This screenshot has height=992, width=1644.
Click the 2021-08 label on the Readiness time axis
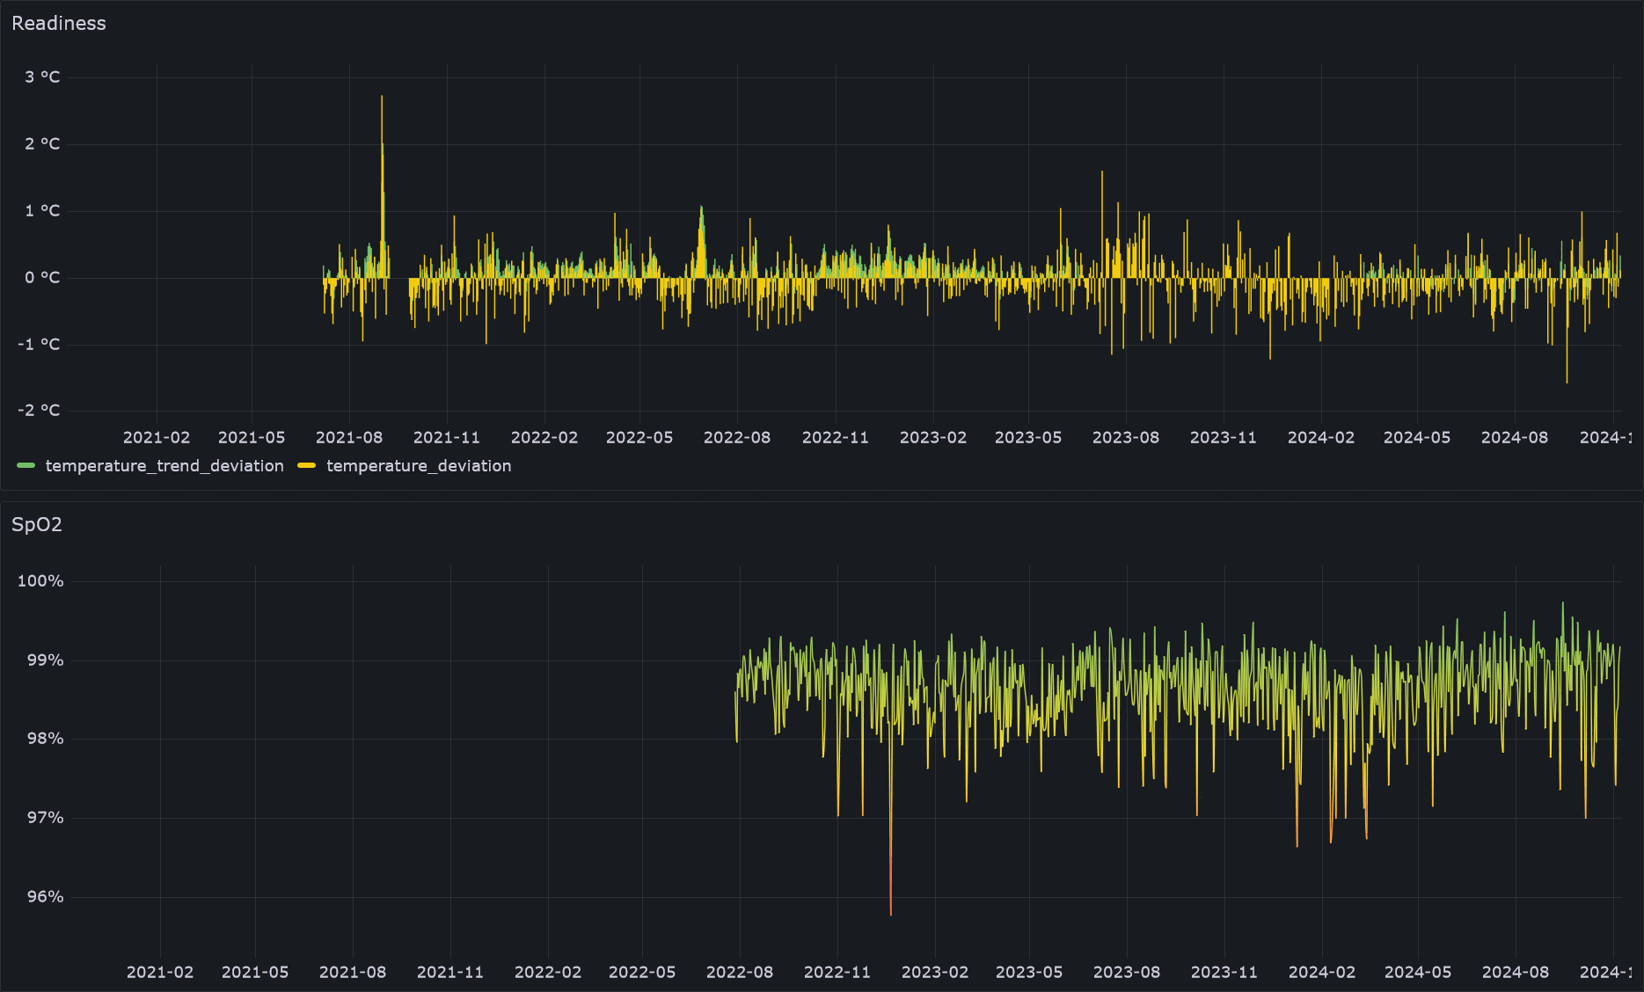348,437
